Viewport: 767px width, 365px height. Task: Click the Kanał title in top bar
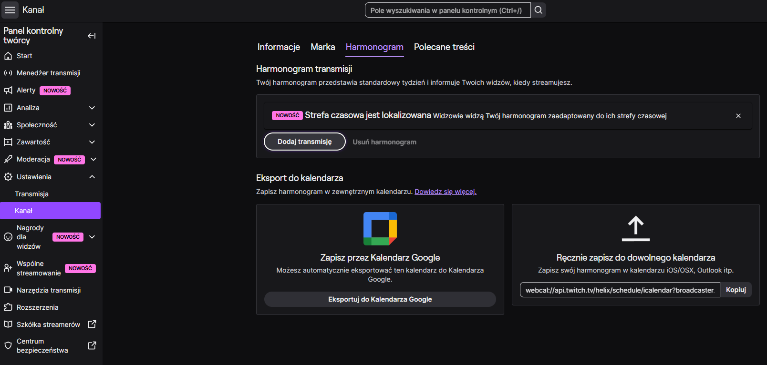pyautogui.click(x=33, y=10)
